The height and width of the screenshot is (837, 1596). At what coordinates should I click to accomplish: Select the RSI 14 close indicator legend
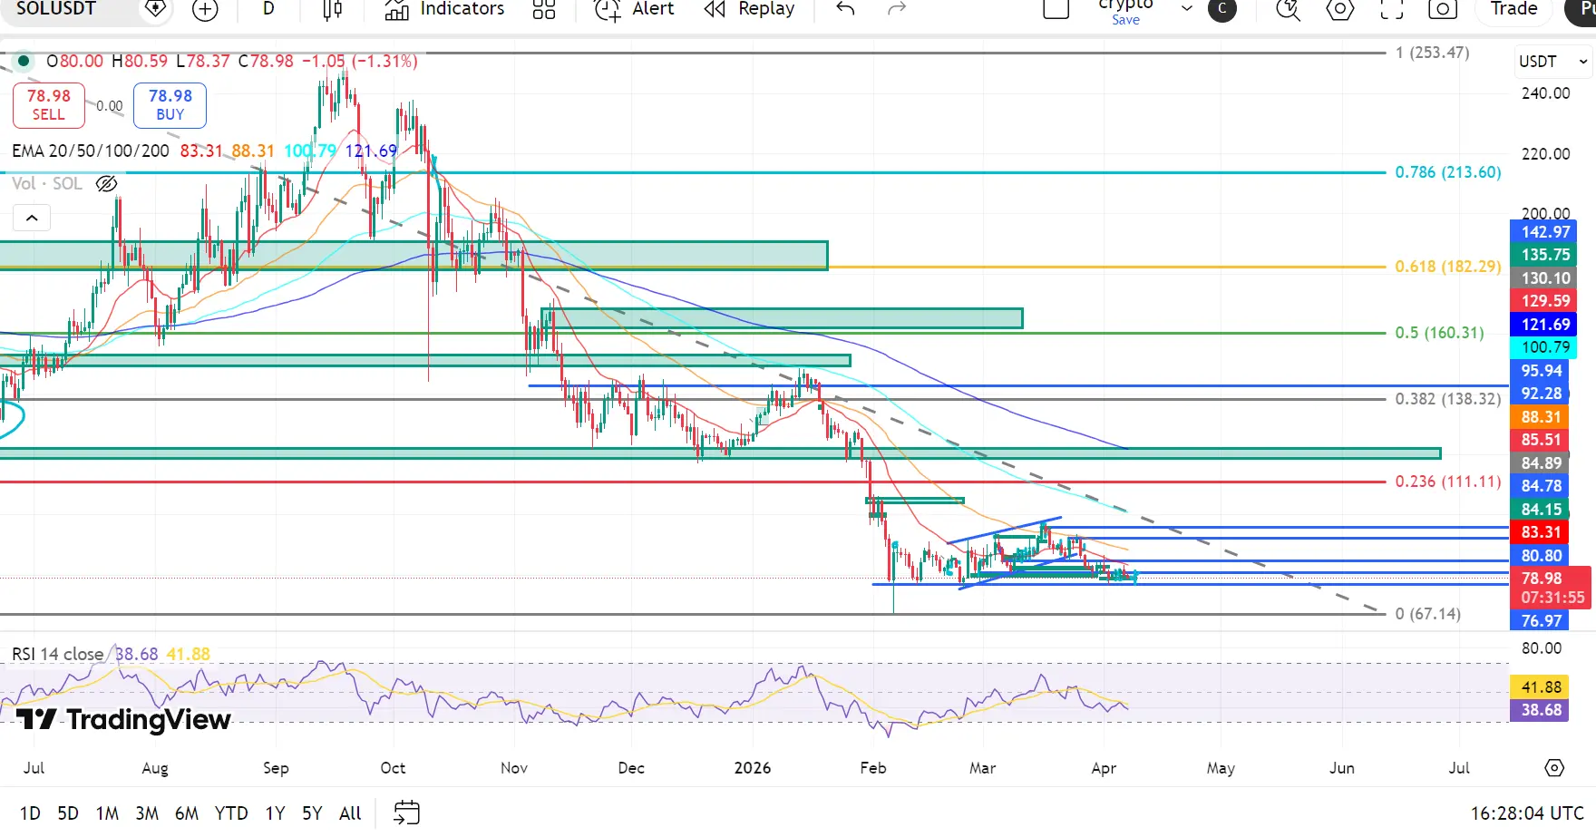click(58, 654)
